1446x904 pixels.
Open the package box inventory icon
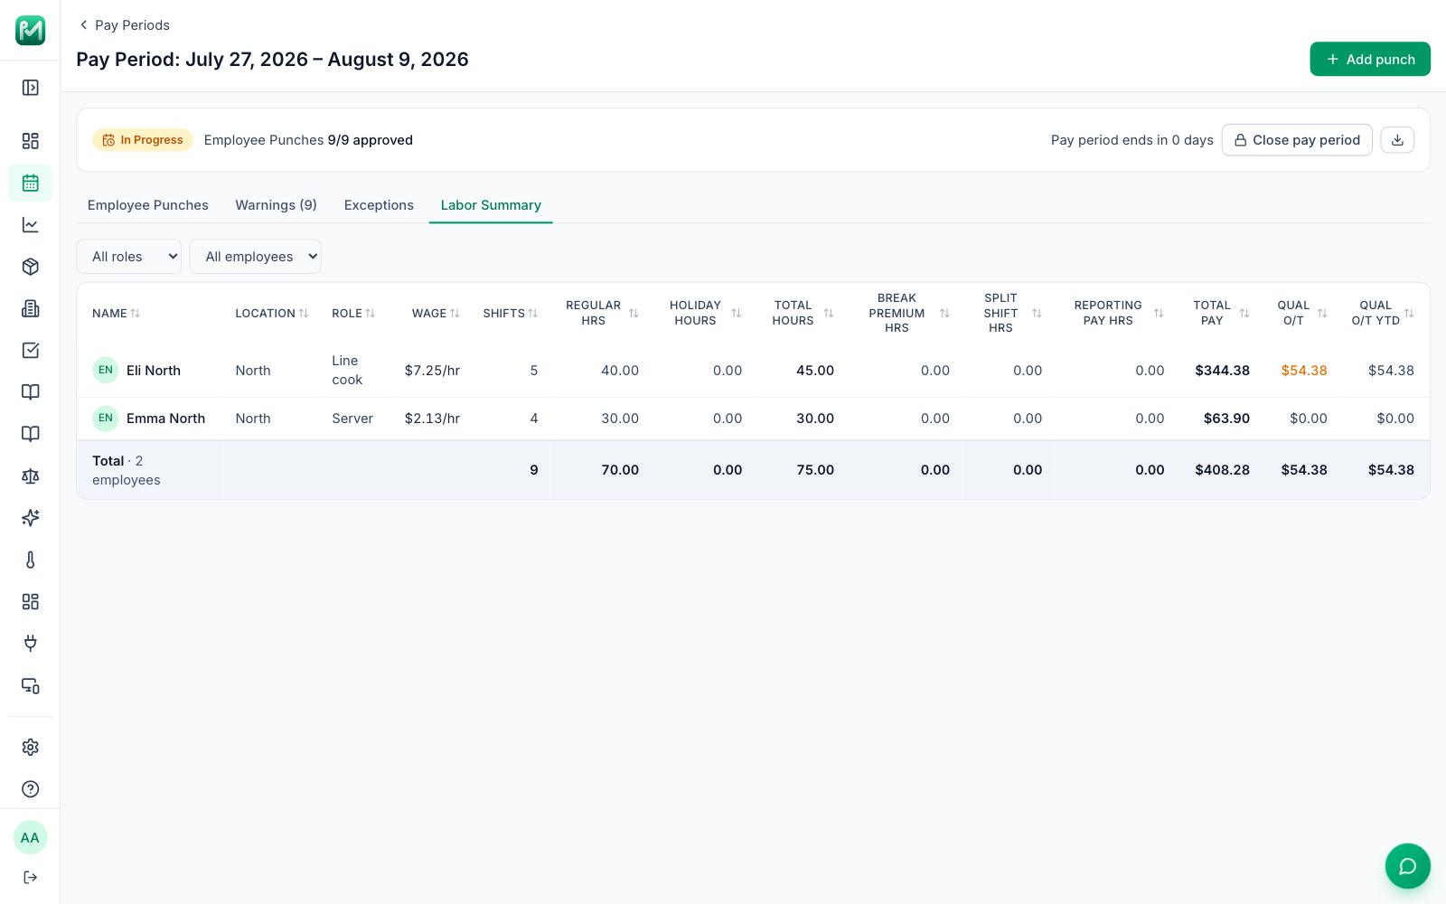click(x=30, y=267)
